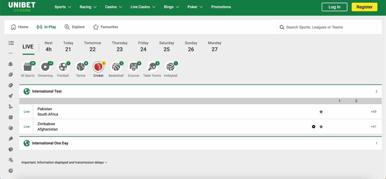This screenshot has width=386, height=179.
Task: Switch to the In-Play tab
Action: pyautogui.click(x=46, y=27)
